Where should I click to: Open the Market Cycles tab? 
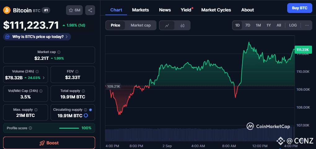[216, 10]
